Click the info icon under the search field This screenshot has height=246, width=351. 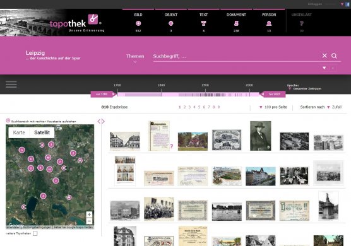coord(333,68)
